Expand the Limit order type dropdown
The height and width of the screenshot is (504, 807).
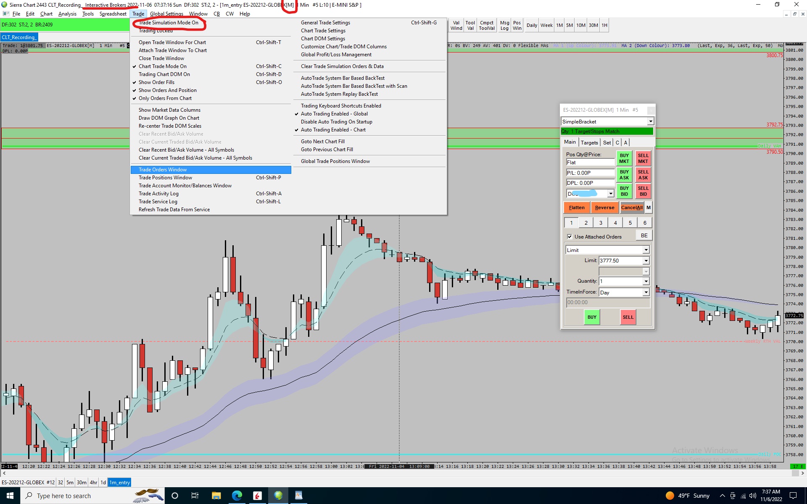[646, 250]
